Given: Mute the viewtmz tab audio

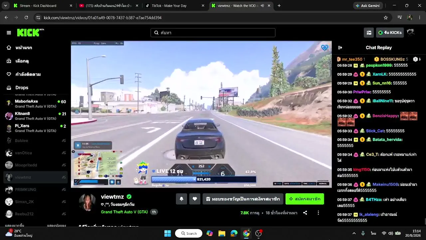Looking at the screenshot, I should [262, 6].
